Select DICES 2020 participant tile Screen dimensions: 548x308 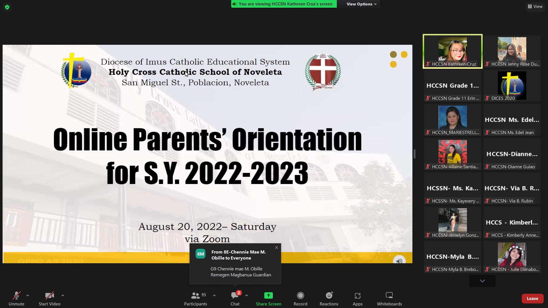[x=512, y=86]
